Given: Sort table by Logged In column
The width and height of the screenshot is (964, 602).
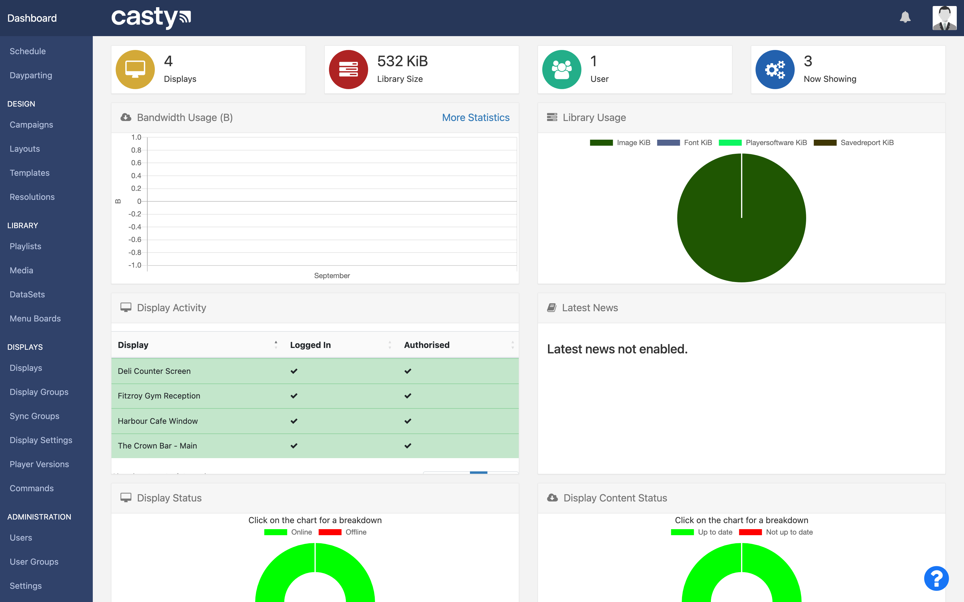Looking at the screenshot, I should pyautogui.click(x=341, y=345).
